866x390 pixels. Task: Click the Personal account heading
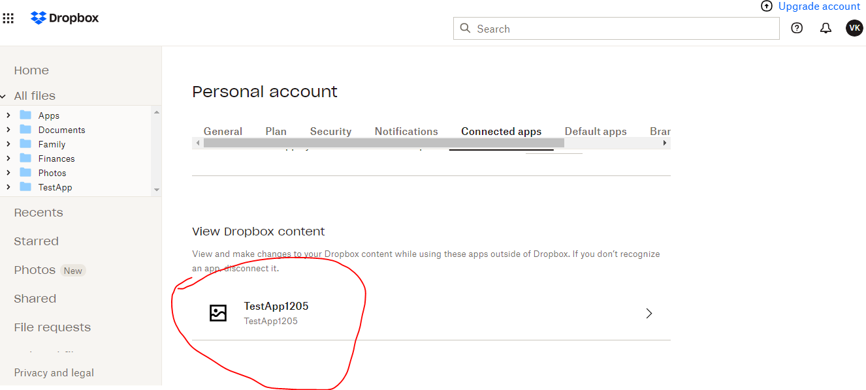(x=265, y=92)
